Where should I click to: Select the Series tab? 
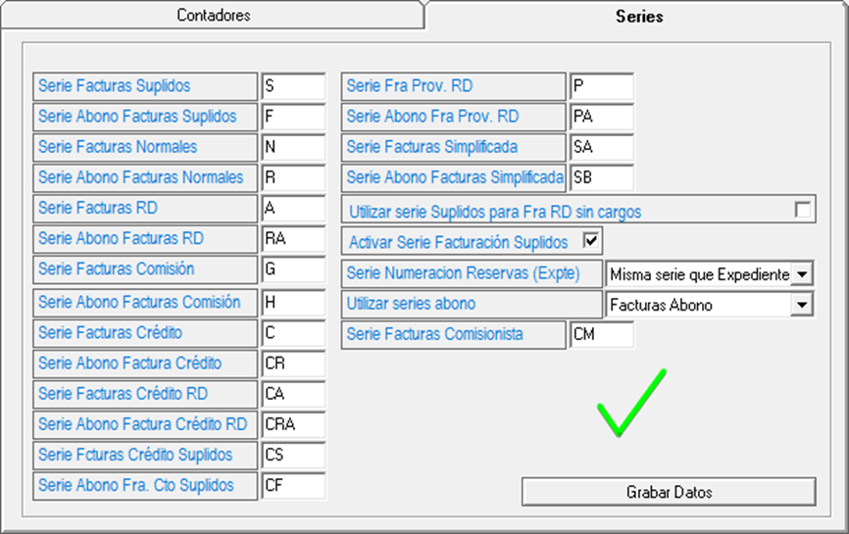(638, 16)
